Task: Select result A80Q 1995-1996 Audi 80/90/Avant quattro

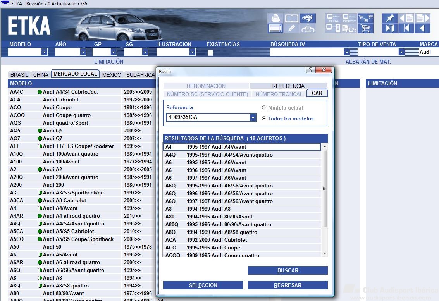Action: [242, 224]
